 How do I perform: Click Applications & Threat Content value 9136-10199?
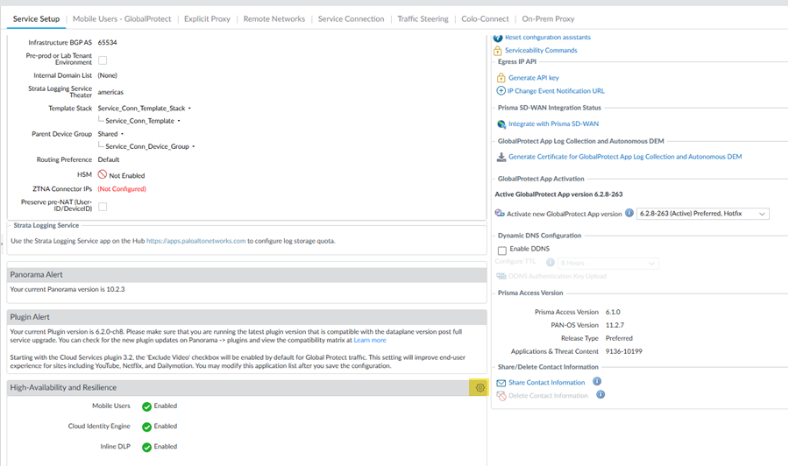[x=624, y=351]
